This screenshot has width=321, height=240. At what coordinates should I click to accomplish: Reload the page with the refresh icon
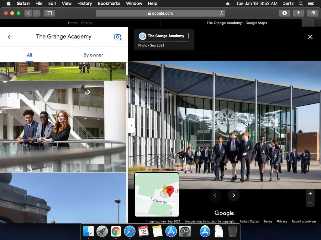point(221,13)
